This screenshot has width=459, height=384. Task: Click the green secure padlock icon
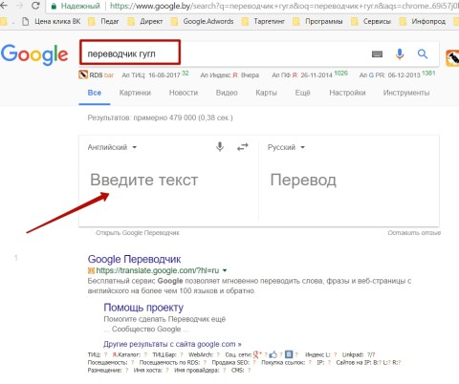tap(54, 6)
